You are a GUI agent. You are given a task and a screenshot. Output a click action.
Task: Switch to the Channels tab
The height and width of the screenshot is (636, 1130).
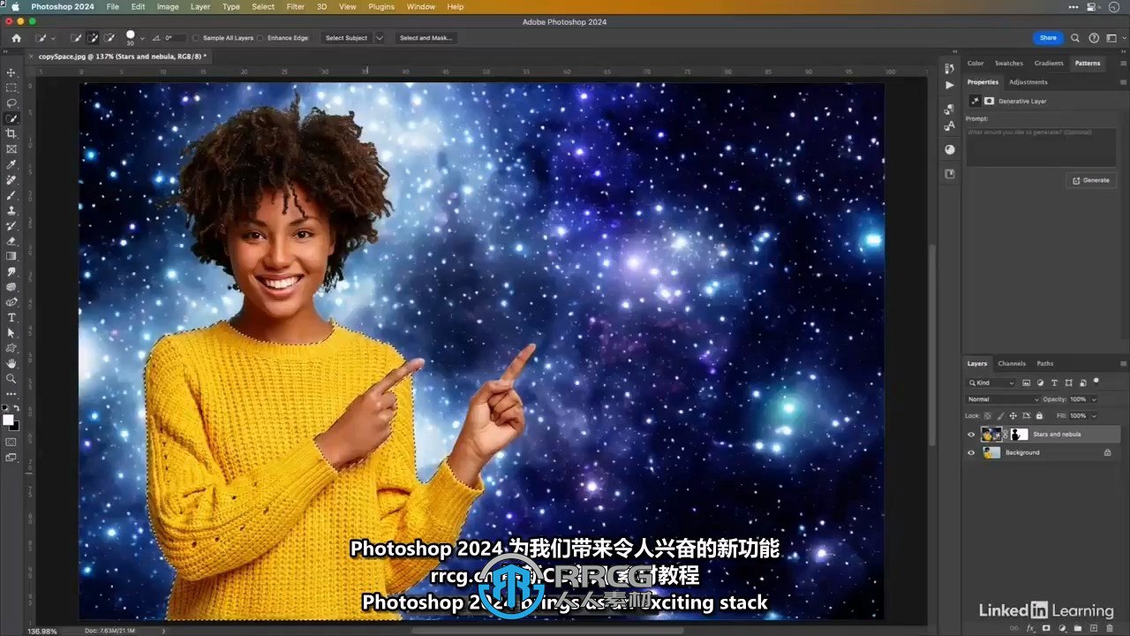[1012, 363]
